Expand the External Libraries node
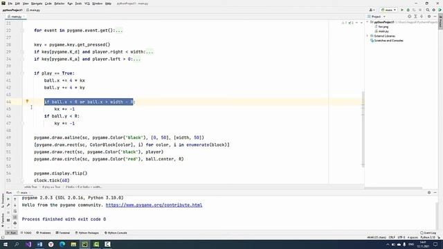This screenshot has width=443, height=249. click(x=368, y=36)
